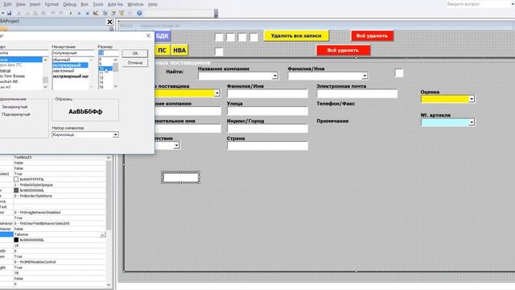Click the blue БДК button
The image size is (515, 290).
pyautogui.click(x=163, y=35)
